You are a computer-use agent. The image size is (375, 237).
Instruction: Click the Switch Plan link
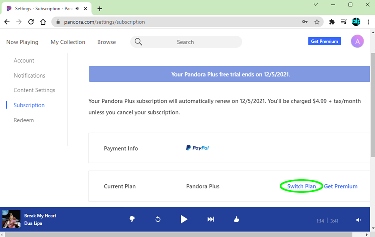point(301,186)
